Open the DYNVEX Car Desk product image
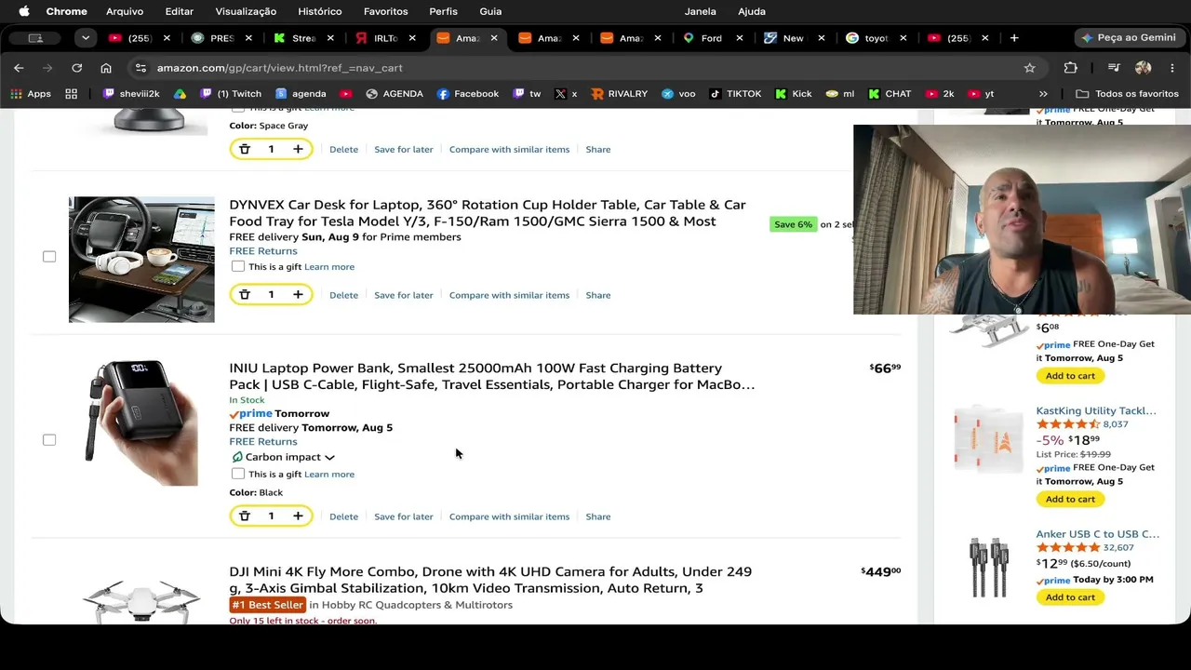1191x670 pixels. click(x=141, y=260)
